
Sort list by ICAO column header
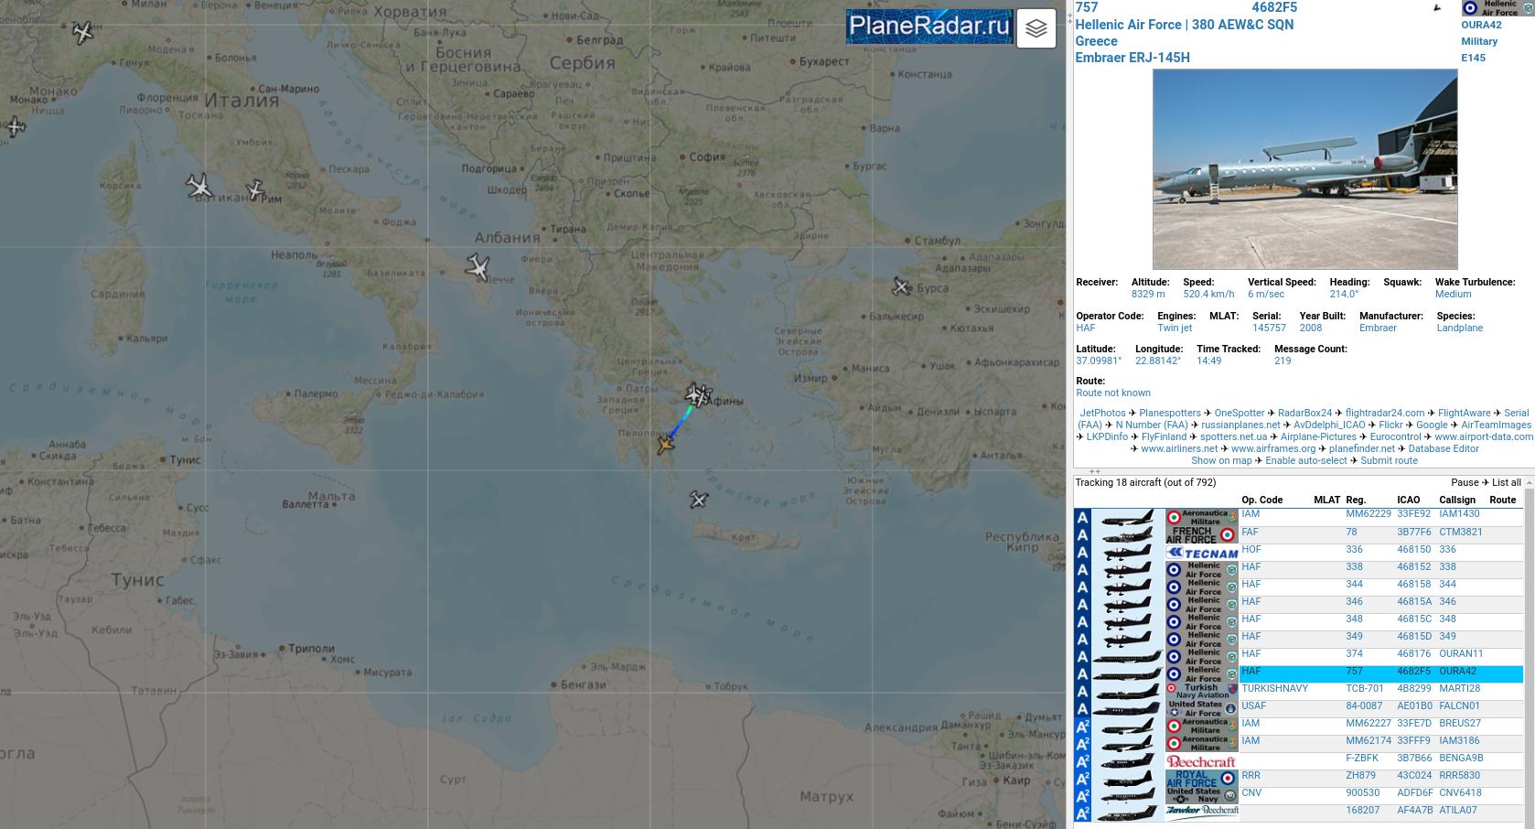click(1408, 500)
